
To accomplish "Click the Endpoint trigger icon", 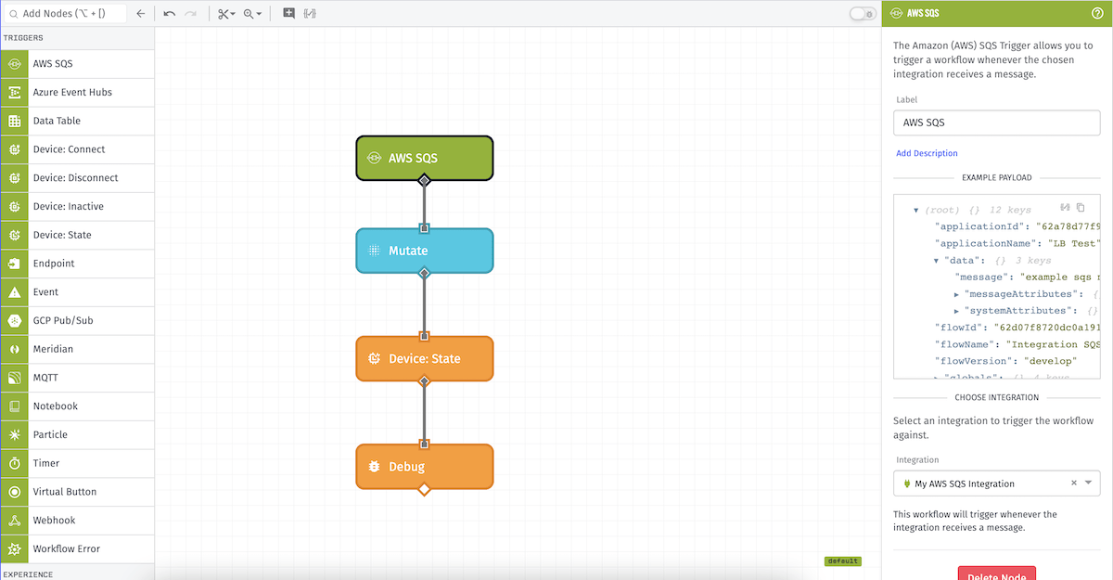I will 14,264.
